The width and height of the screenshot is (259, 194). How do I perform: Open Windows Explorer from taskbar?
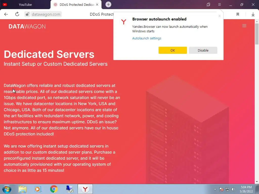23,189
